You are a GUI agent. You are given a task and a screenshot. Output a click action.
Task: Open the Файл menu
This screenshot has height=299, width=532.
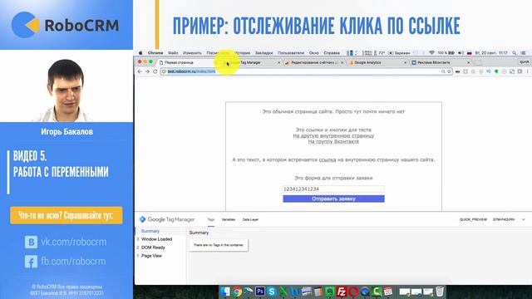click(173, 53)
